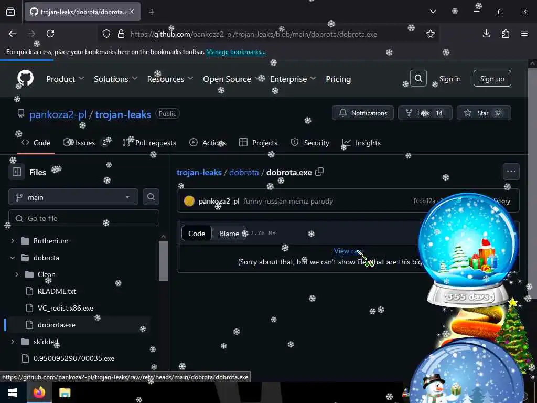Click the tracking protection shield icon
The image size is (537, 403).
(106, 34)
